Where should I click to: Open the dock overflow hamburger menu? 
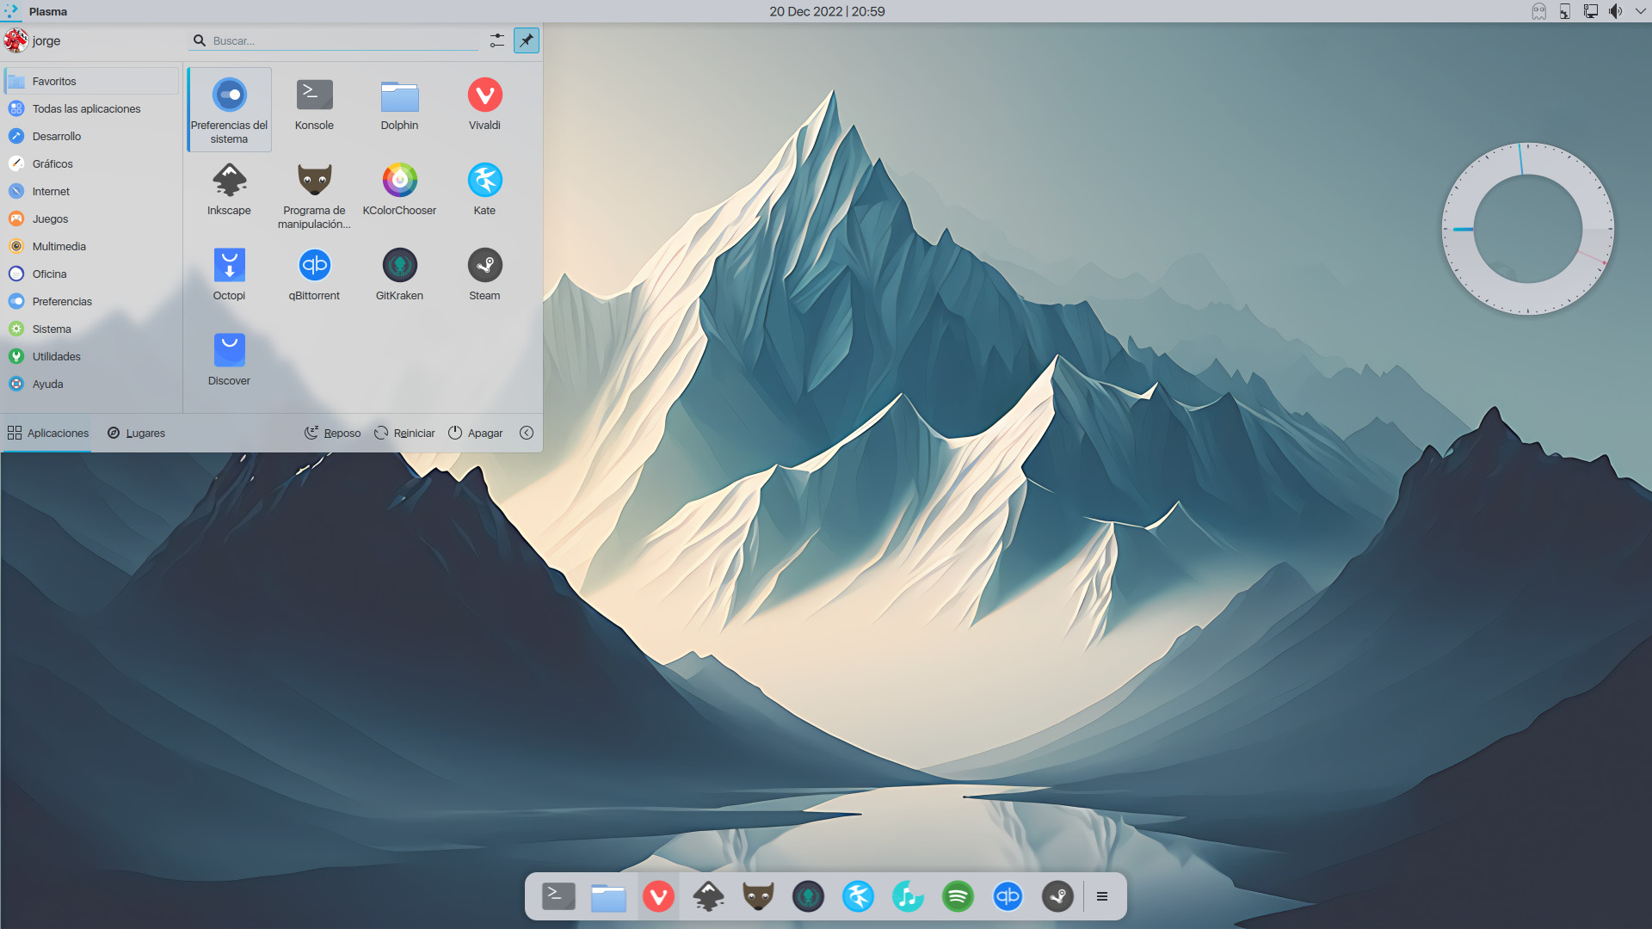(x=1102, y=896)
